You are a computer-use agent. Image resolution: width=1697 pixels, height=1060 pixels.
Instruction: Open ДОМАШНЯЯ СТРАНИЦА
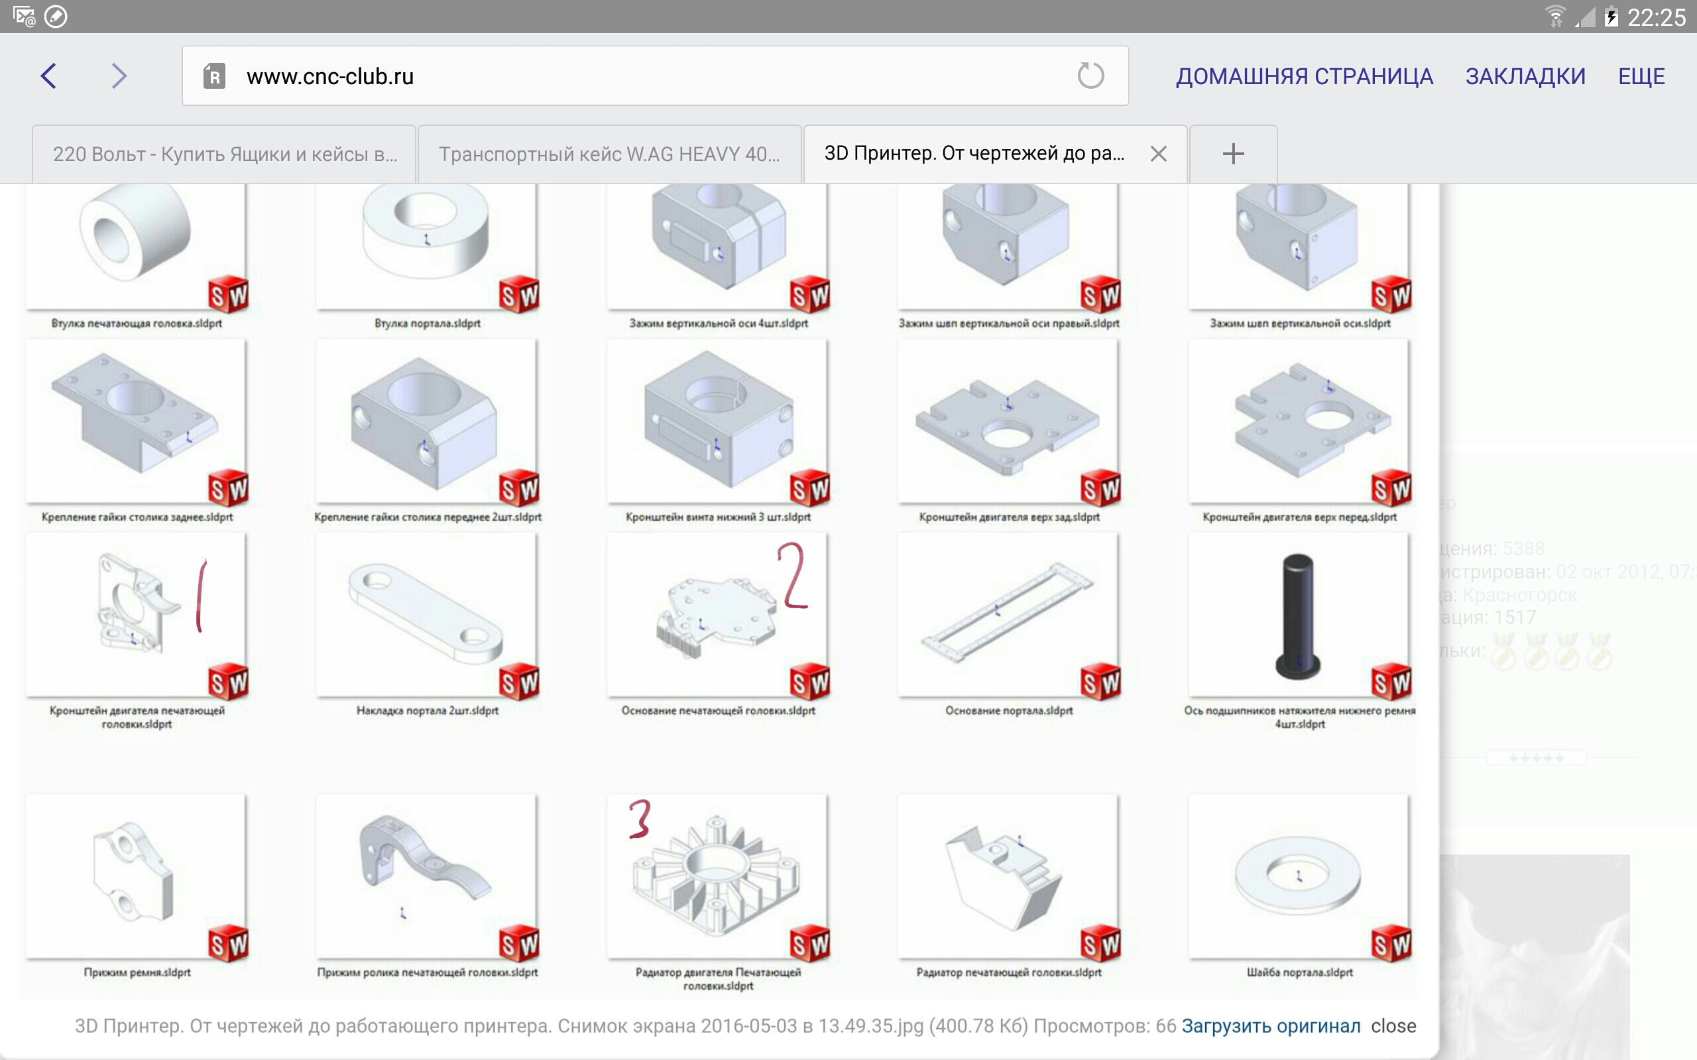pos(1305,76)
